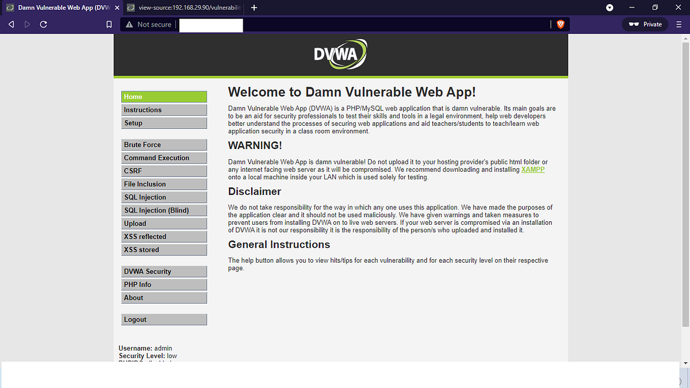Open the Setup menu item
The image size is (690, 388).
164,123
